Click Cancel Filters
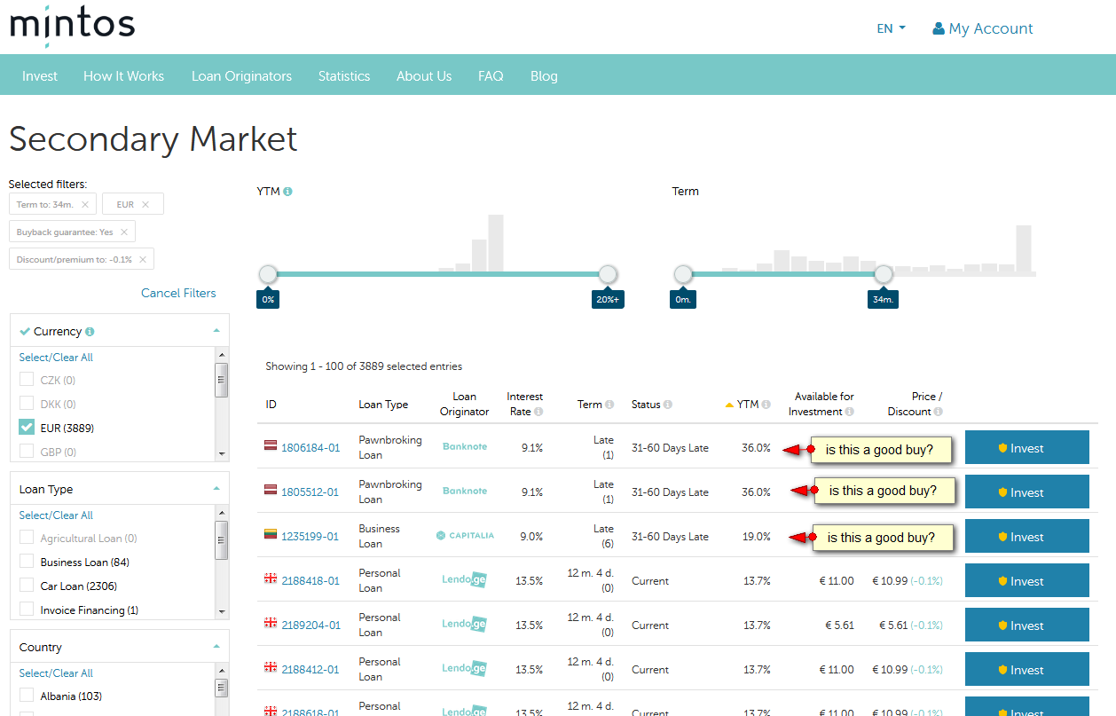The image size is (1116, 716). (178, 294)
